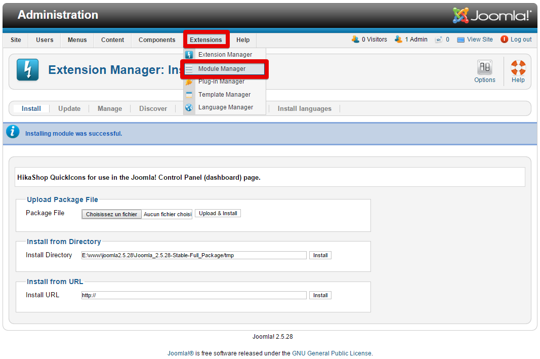Click the 0 Visitors counter text

pos(375,39)
